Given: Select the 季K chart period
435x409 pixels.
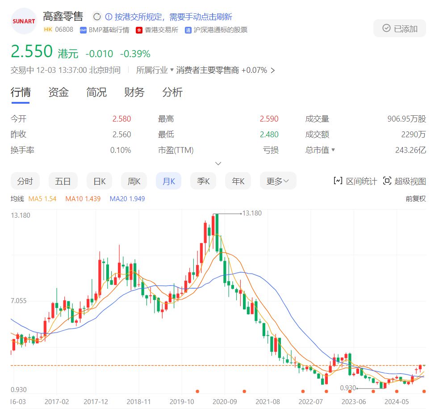Looking at the screenshot, I should (x=203, y=181).
